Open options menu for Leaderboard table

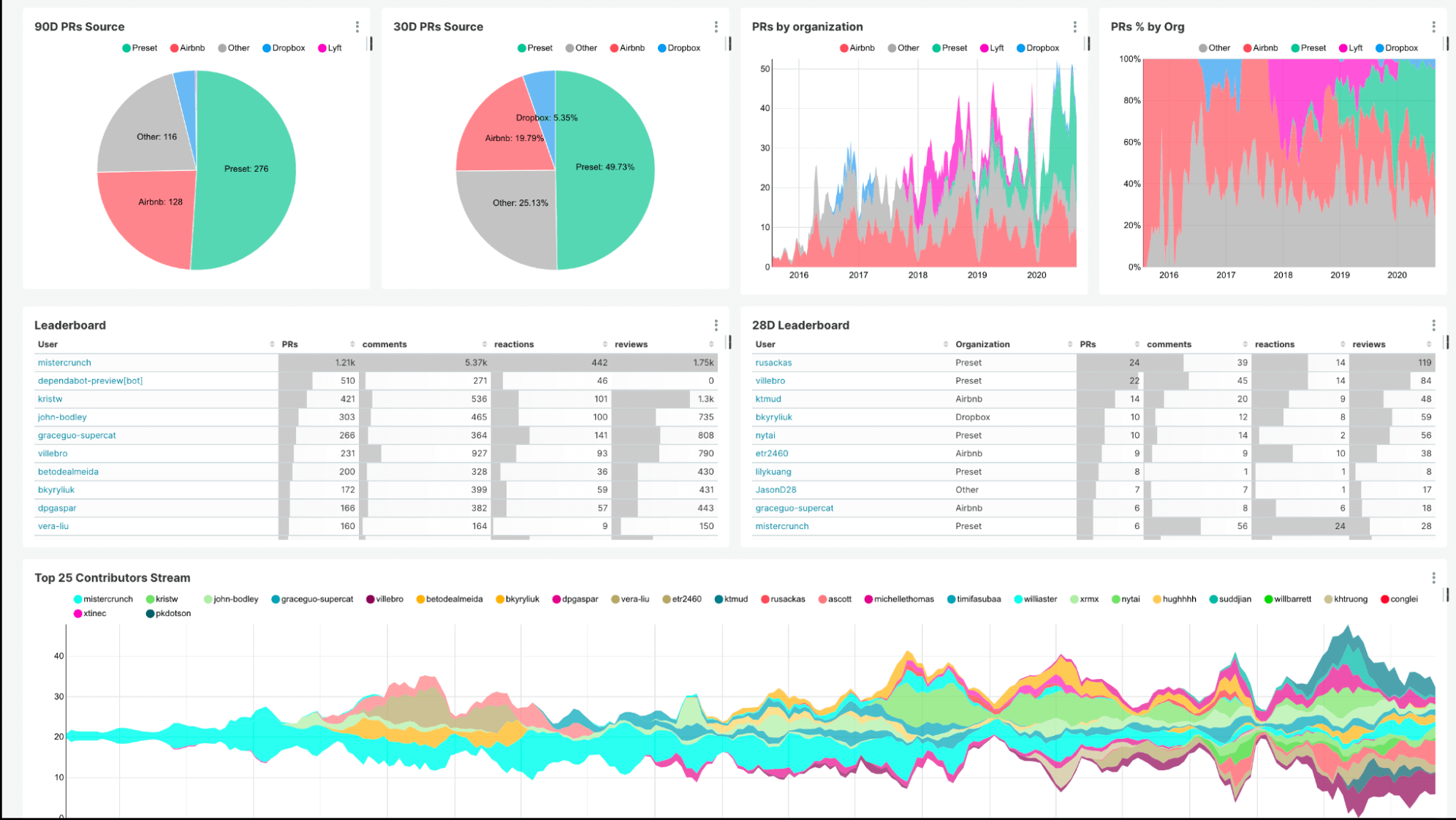716,325
